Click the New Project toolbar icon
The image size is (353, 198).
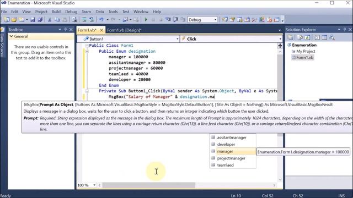(7, 20)
